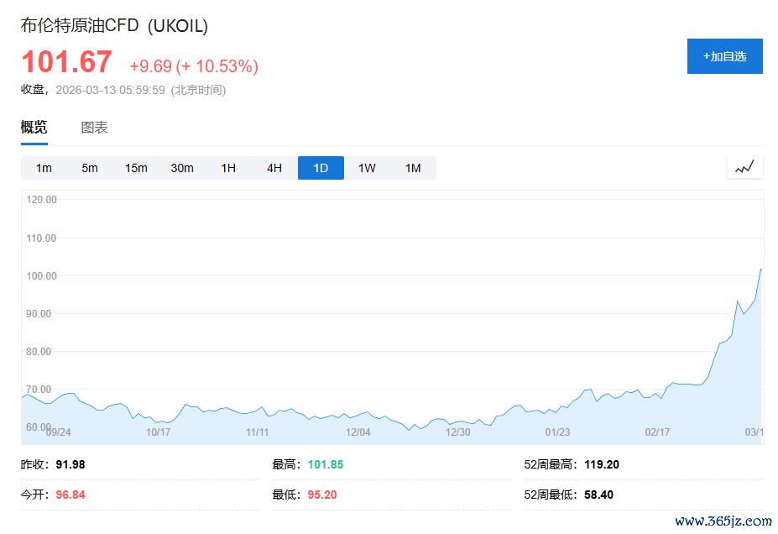Select the 1m timeframe
Image resolution: width=778 pixels, height=534 pixels.
click(44, 168)
